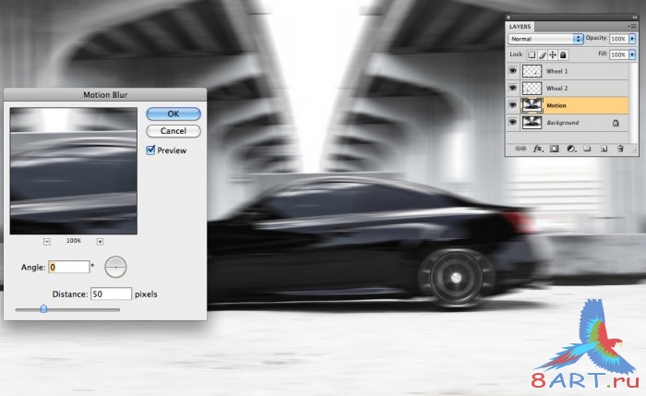Select the Wheel 2 layer thumbnail
Screen dimensions: 646x396
532,88
